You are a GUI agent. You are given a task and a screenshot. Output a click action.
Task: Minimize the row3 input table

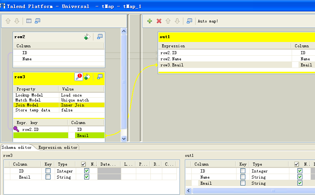coord(100,76)
